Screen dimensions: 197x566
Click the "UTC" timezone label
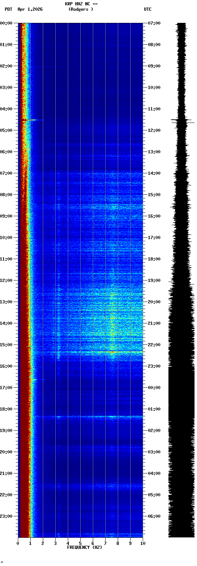click(x=148, y=9)
